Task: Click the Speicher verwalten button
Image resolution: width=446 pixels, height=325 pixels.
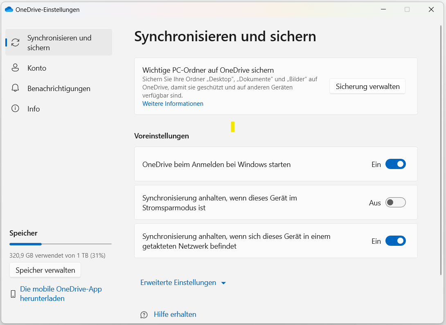Action: [x=45, y=270]
